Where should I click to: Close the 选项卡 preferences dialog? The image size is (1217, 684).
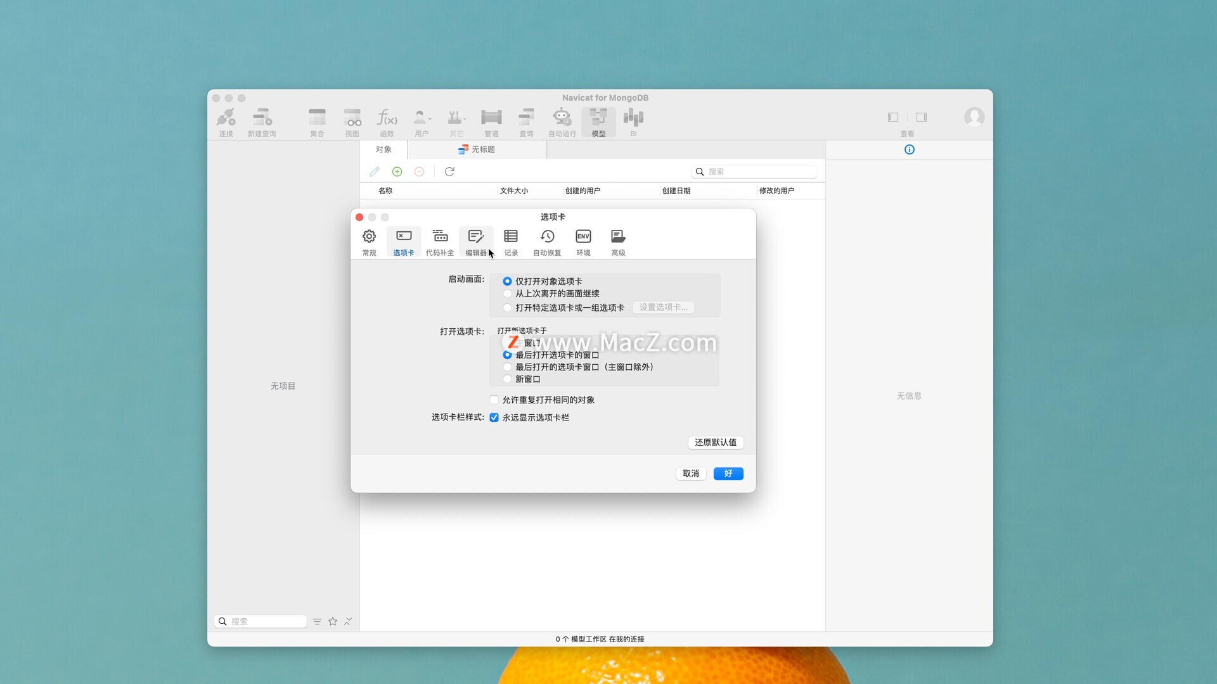click(359, 217)
